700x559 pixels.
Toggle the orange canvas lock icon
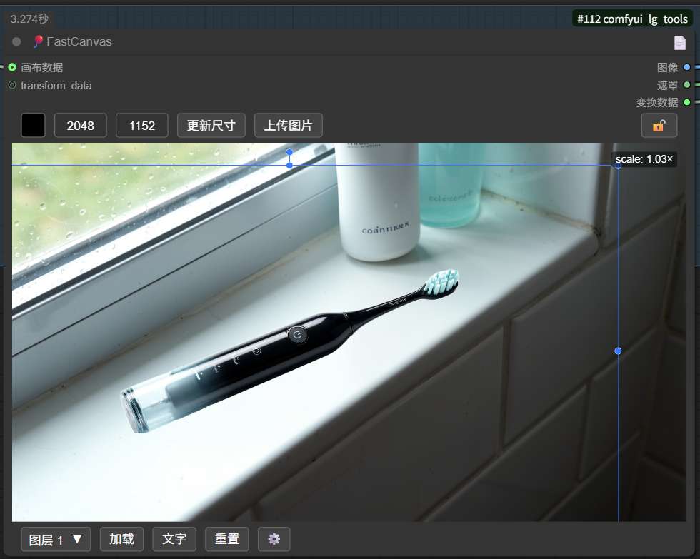659,125
